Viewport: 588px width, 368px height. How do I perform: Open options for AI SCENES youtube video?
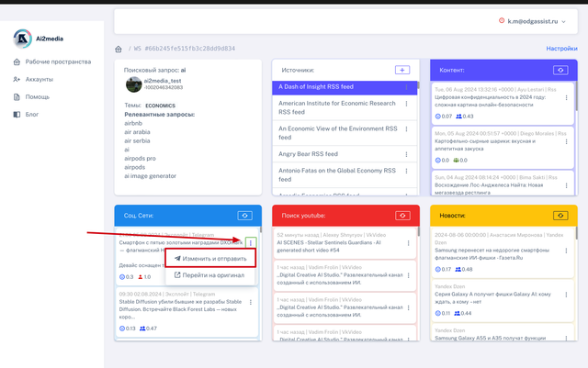point(408,240)
